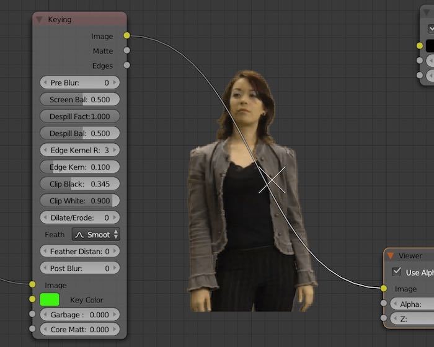Click the Viewer Alpha input socket
Screen dimensions: 434x347
[x=384, y=304]
